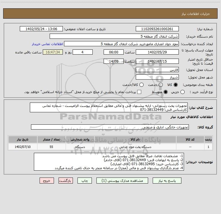
Task: Click the item name دستگاه پخت مواد غذایی
Action: [x=135, y=147]
